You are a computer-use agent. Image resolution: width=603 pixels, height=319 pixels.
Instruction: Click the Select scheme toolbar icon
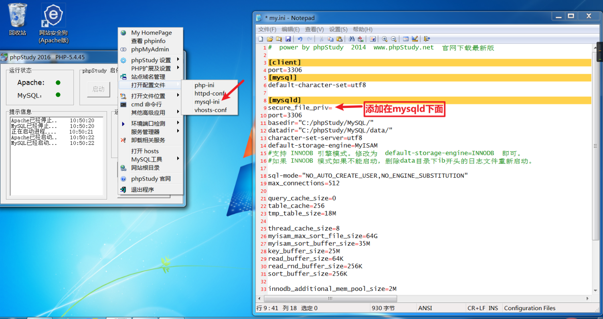coord(406,39)
